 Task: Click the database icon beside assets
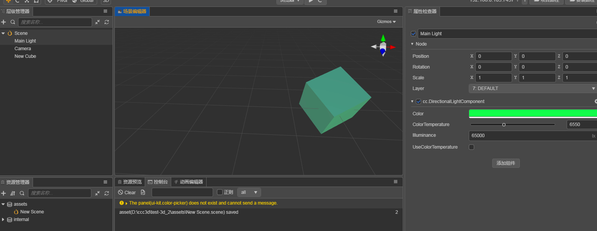(x=10, y=204)
